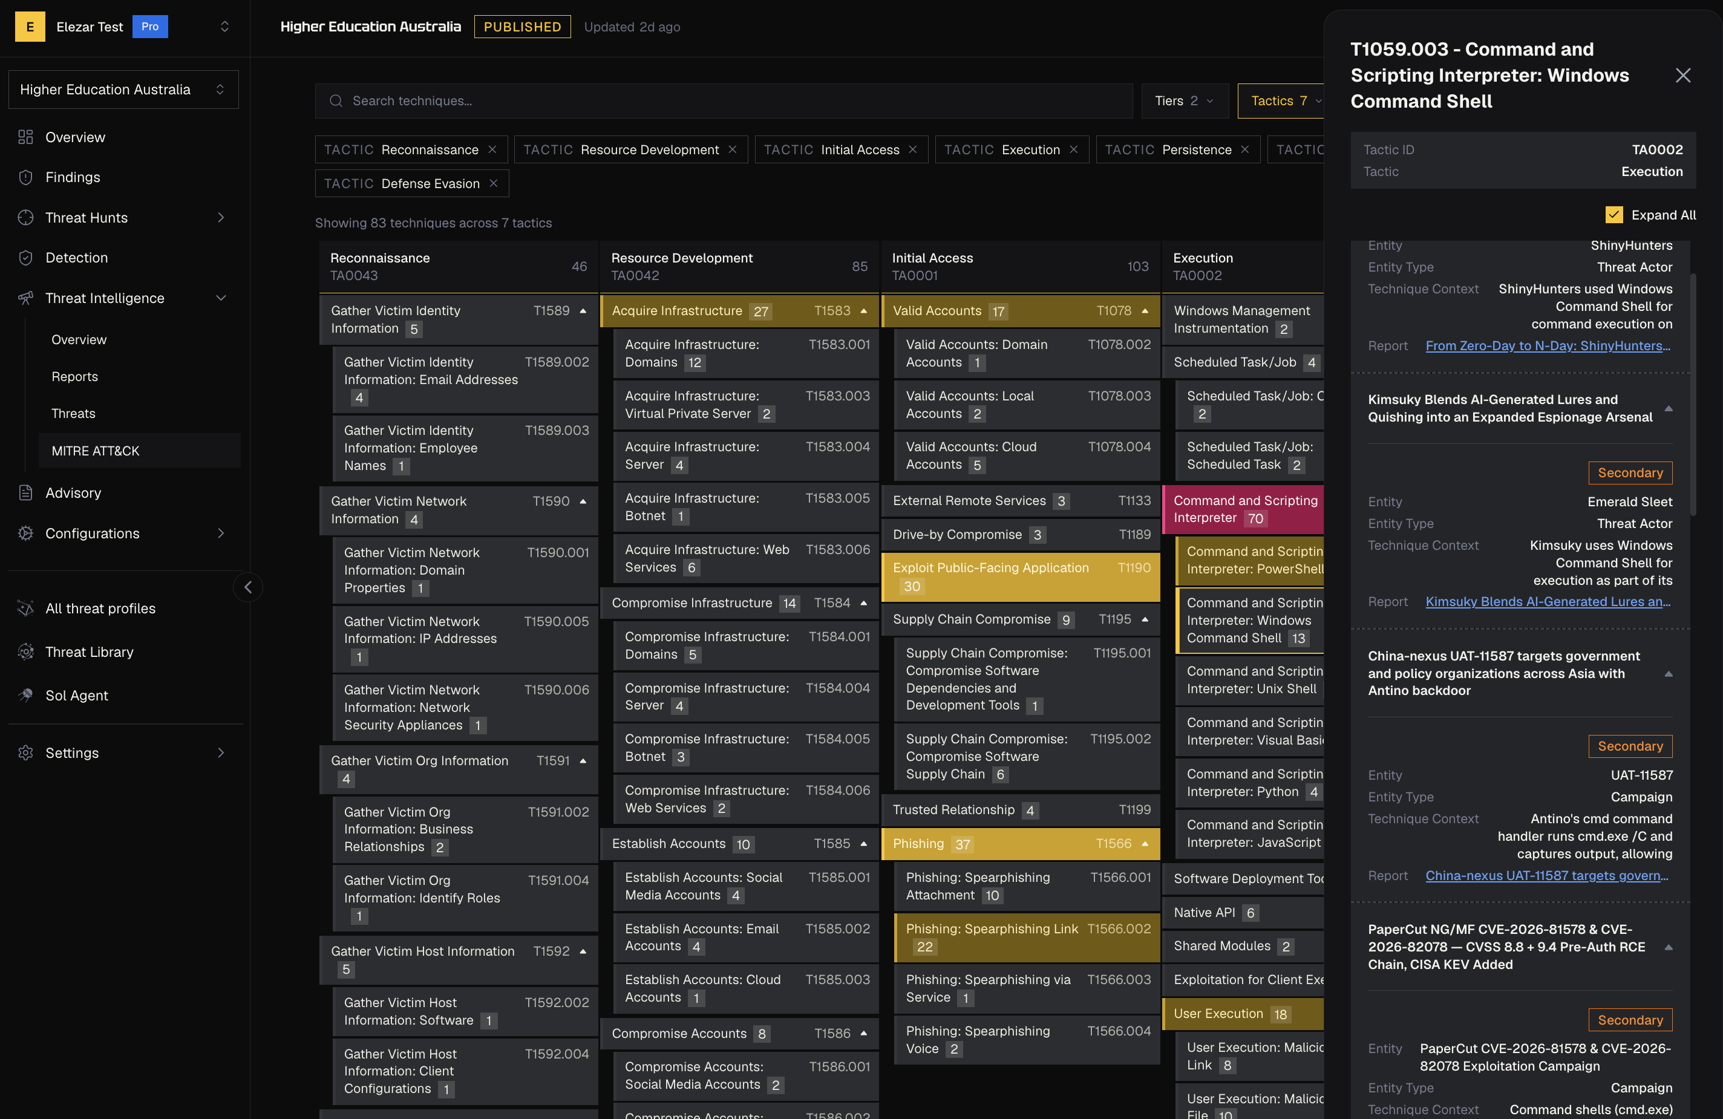Expand the Settings submenu arrow

point(221,753)
